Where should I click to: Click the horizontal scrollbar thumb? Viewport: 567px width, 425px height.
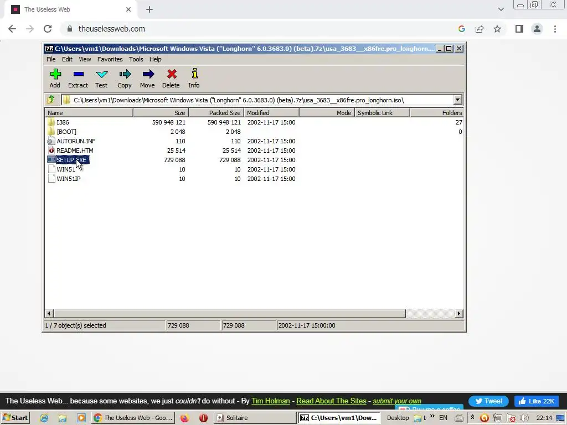point(230,313)
